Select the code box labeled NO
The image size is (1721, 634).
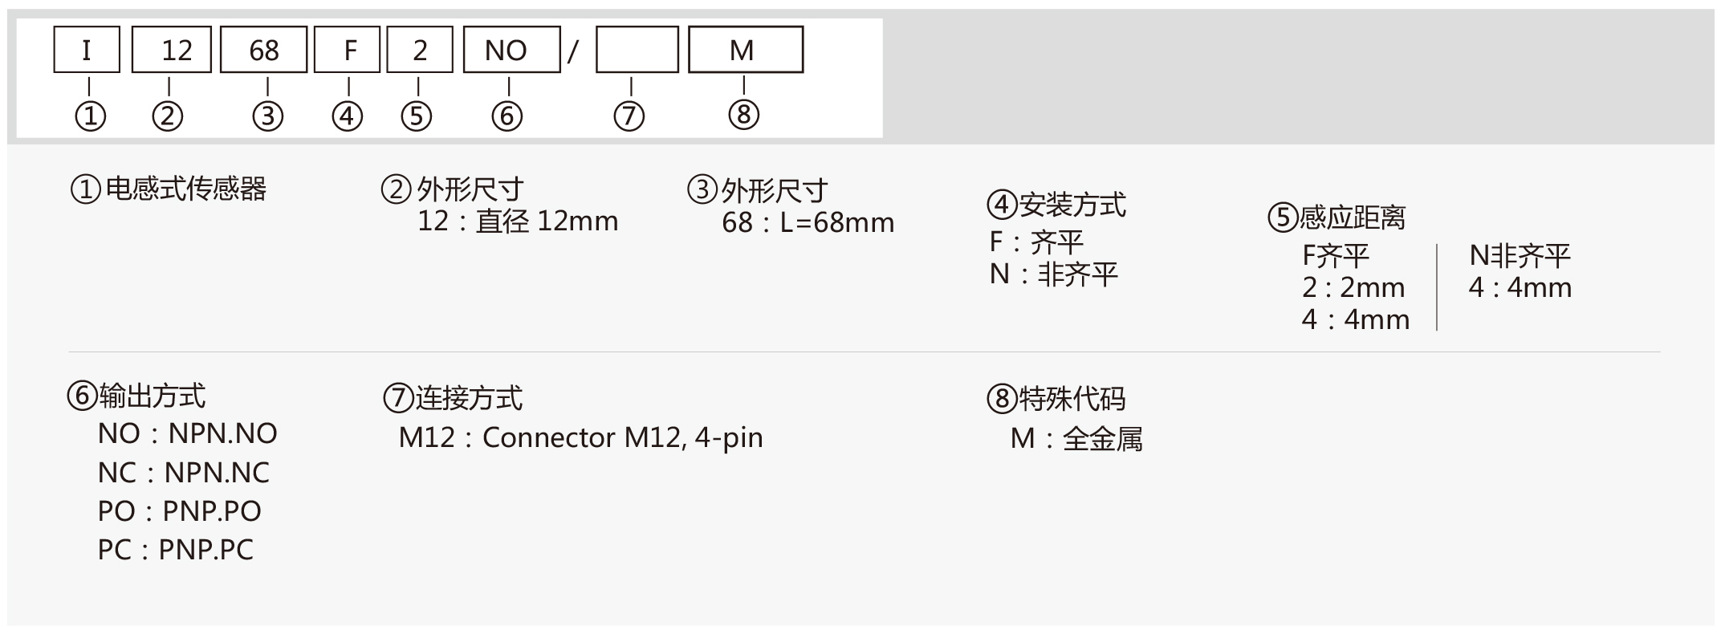pos(511,50)
